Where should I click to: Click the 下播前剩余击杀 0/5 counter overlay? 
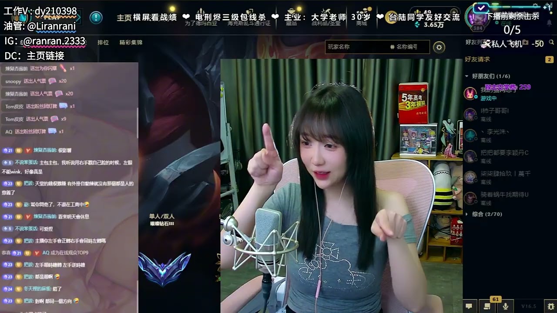click(x=512, y=23)
